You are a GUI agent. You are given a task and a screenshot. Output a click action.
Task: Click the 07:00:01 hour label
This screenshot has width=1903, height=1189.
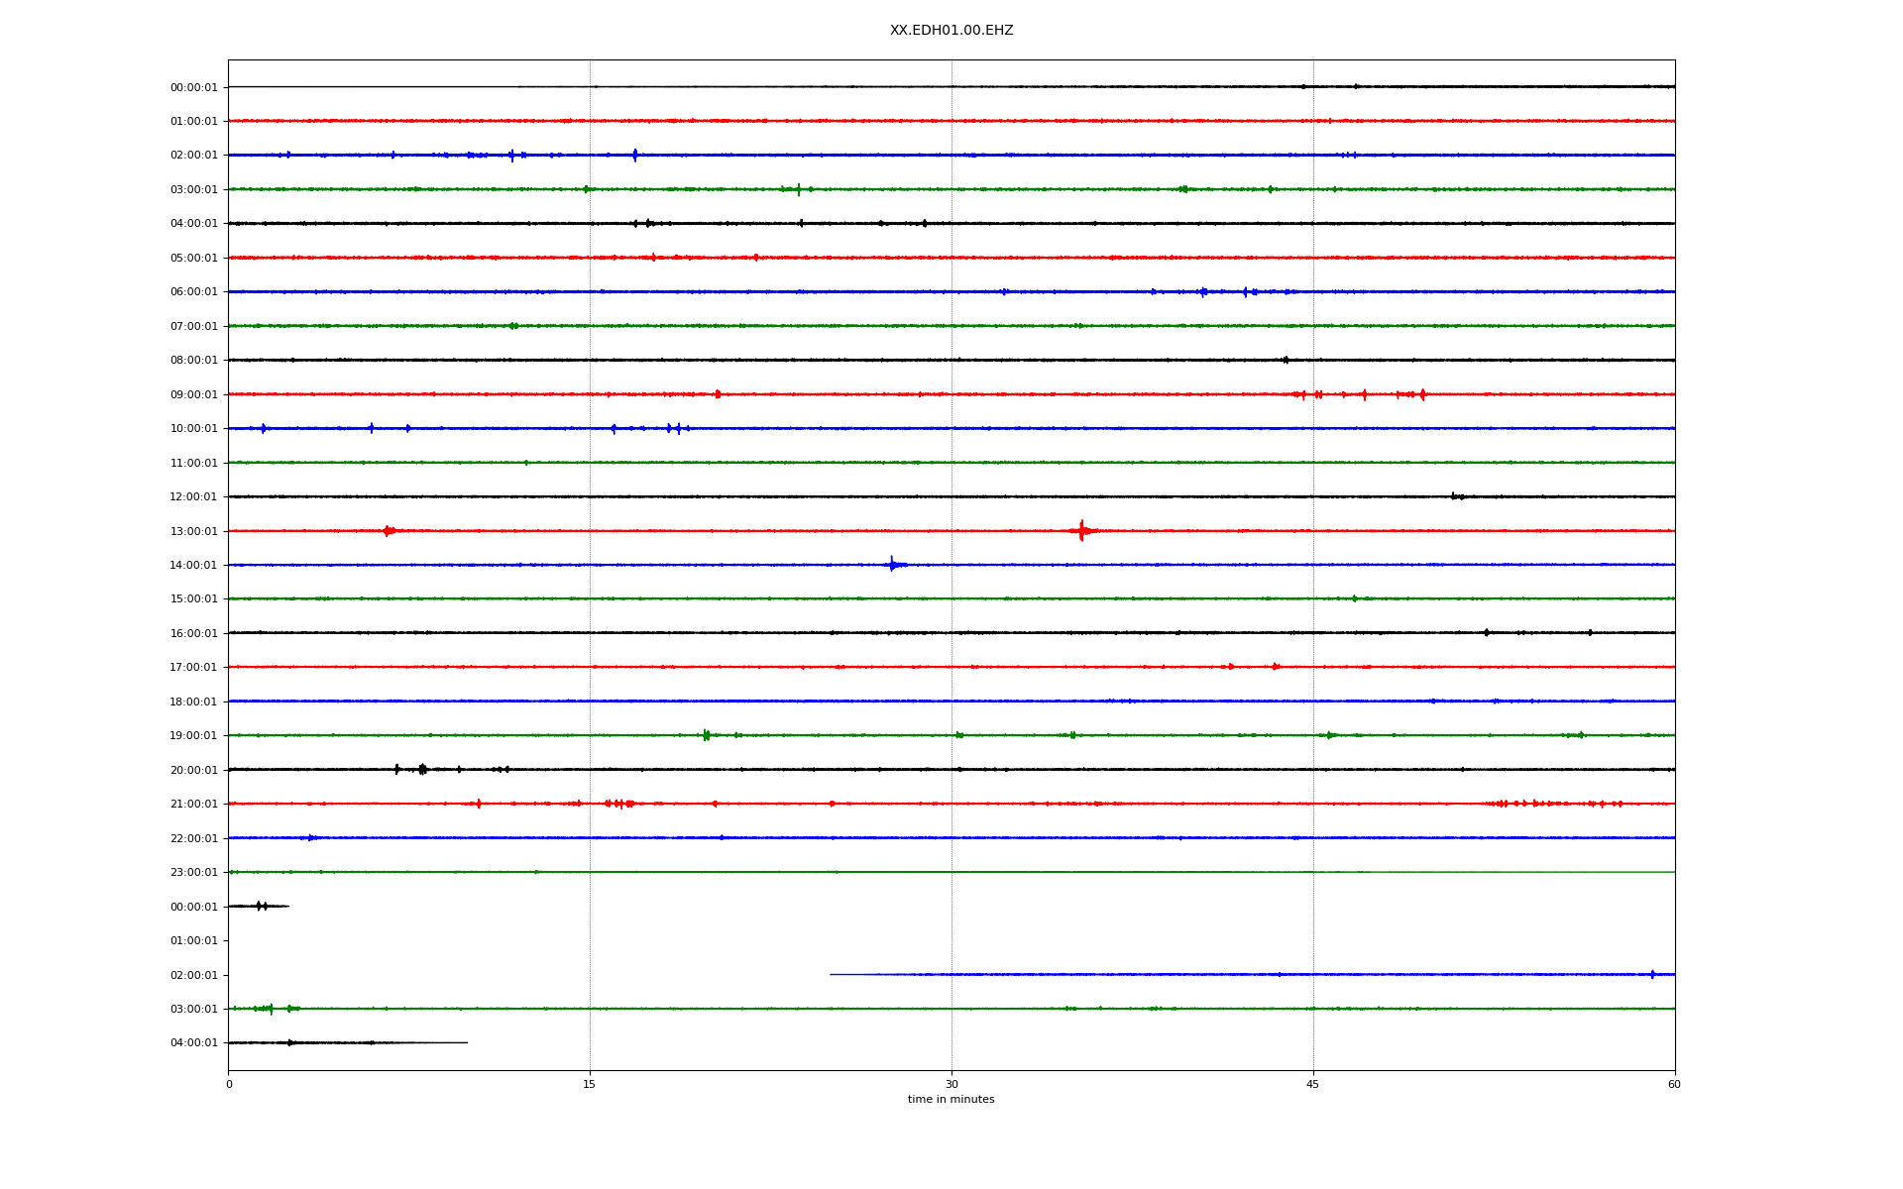[x=193, y=327]
